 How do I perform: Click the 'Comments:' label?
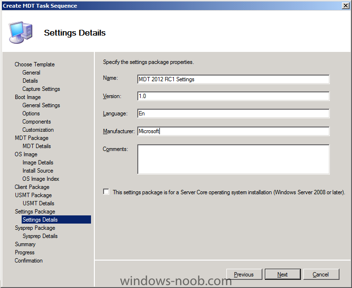coord(116,149)
